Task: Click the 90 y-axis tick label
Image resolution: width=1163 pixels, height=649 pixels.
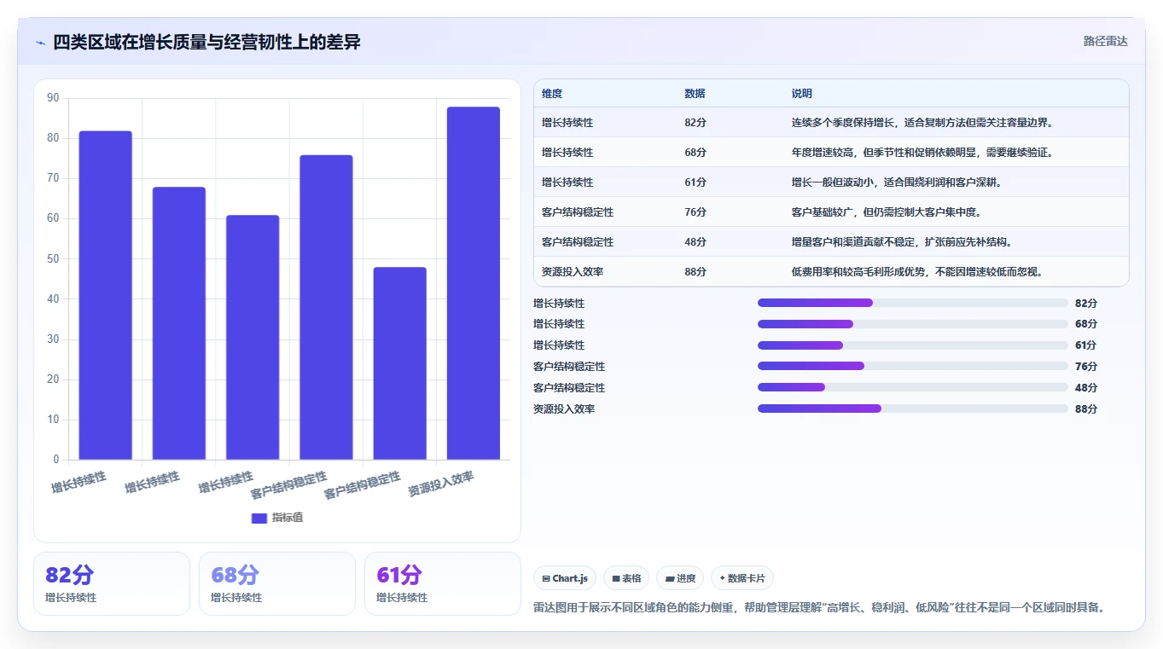Action: 53,98
